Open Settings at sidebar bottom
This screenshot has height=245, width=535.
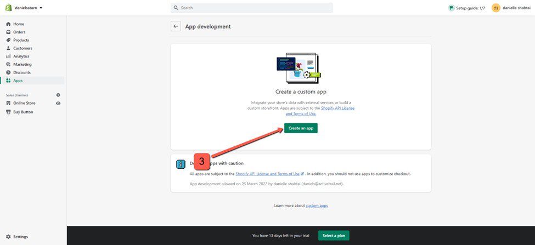20,237
